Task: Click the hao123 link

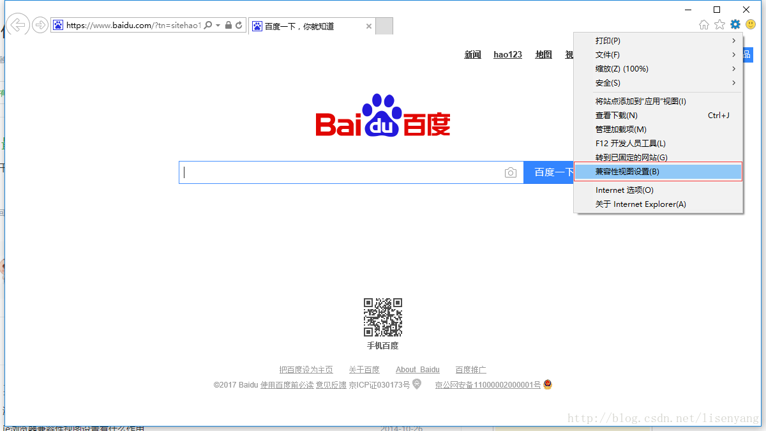Action: tap(507, 54)
